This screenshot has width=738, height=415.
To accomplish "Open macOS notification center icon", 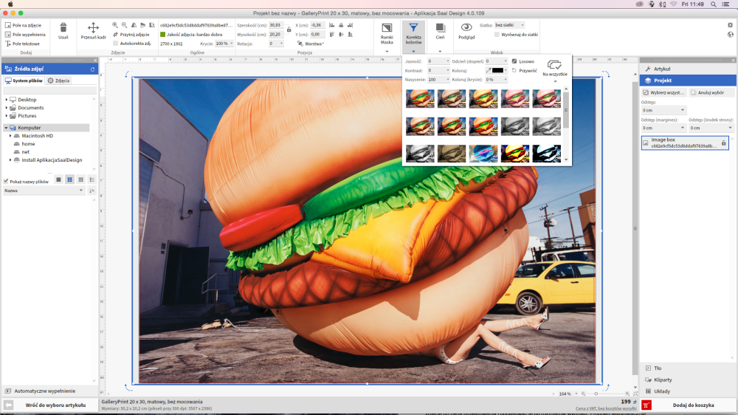I will tap(725, 4).
